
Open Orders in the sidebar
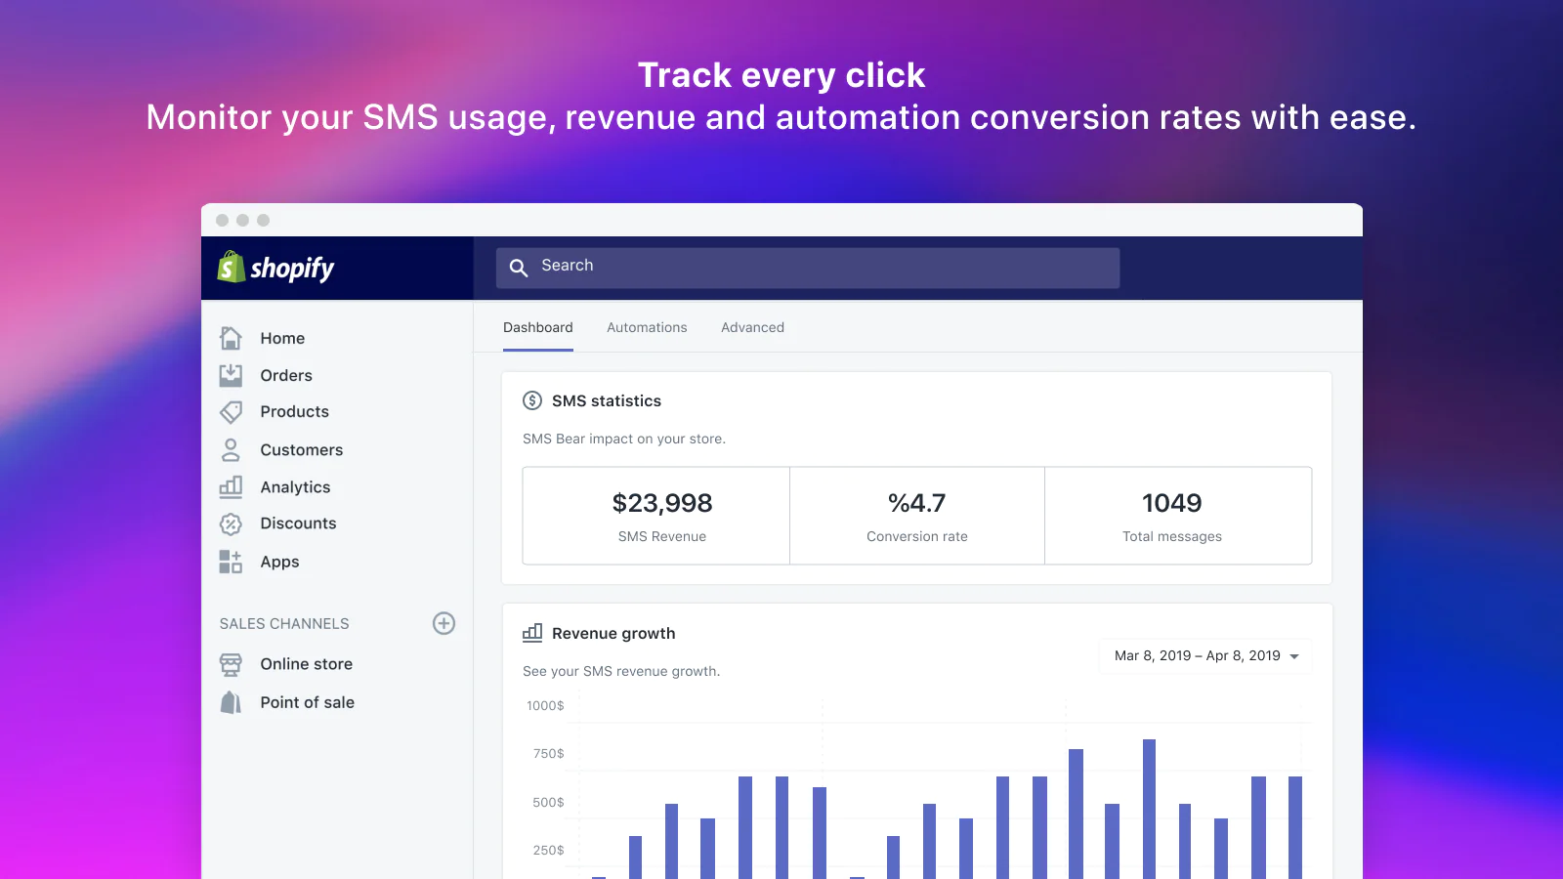tap(286, 375)
